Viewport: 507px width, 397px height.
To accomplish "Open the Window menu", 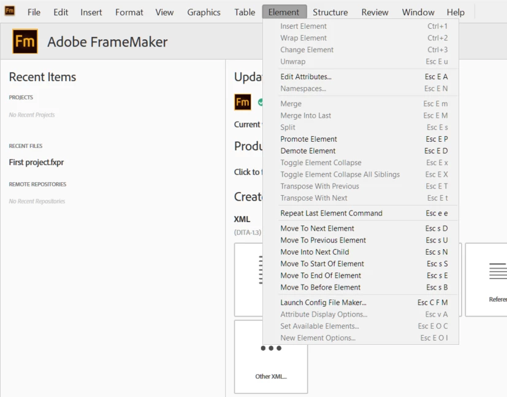I will pos(418,12).
